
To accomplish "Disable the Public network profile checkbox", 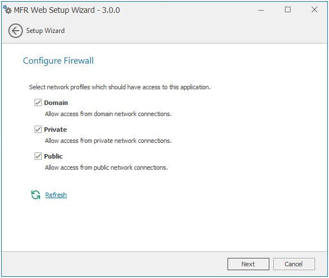I will [x=38, y=156].
